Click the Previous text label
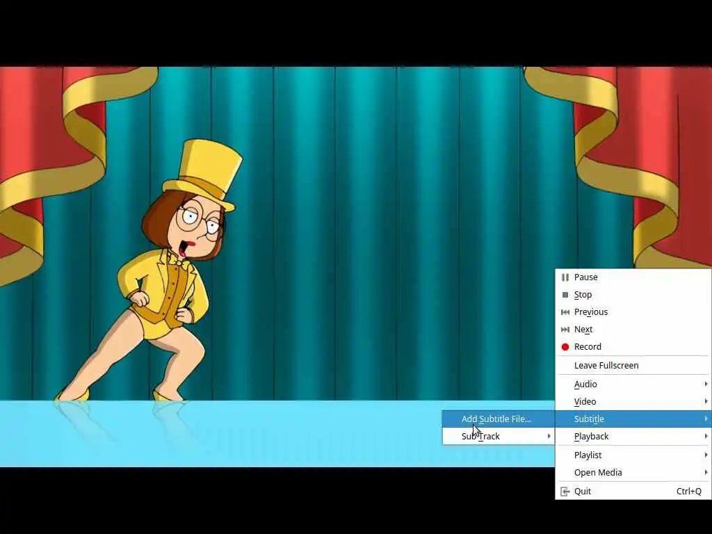This screenshot has height=534, width=712. click(x=591, y=312)
